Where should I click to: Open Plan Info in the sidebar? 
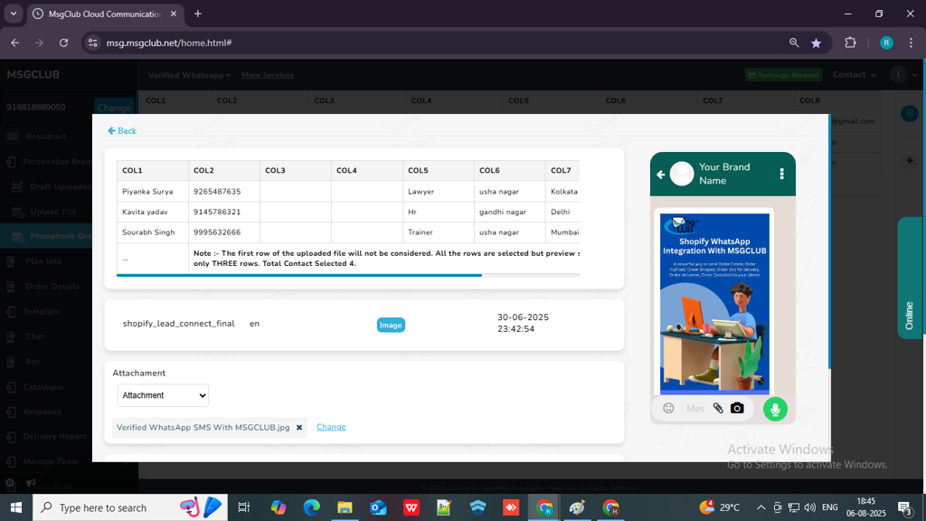pos(43,261)
